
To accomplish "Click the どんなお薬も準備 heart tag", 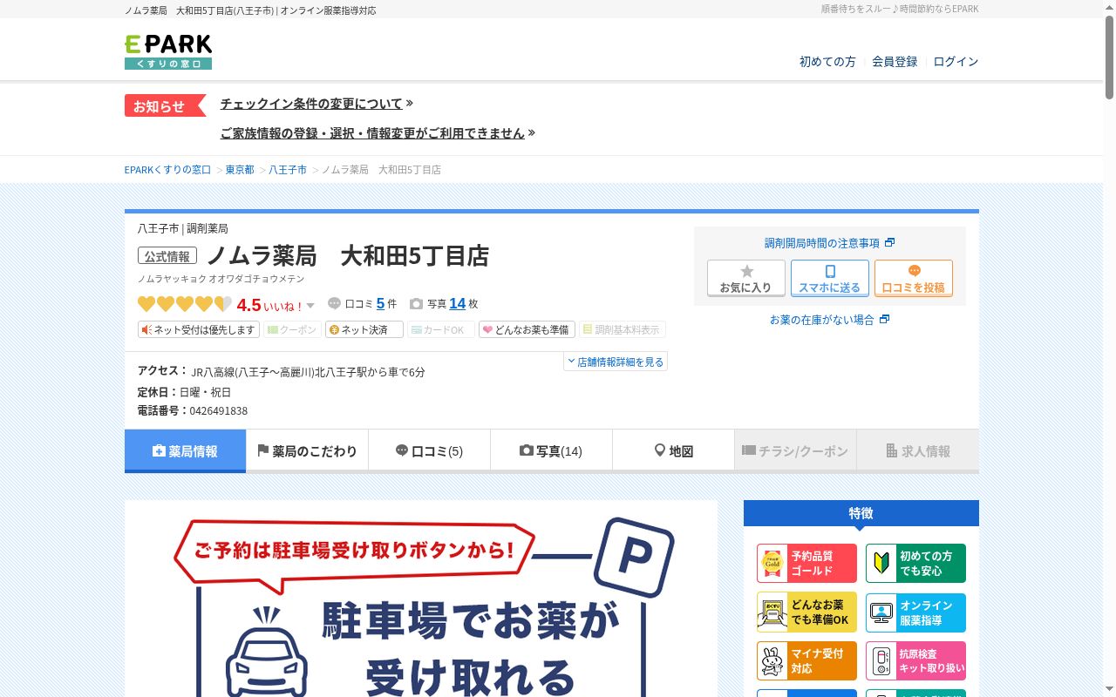I will click(527, 330).
